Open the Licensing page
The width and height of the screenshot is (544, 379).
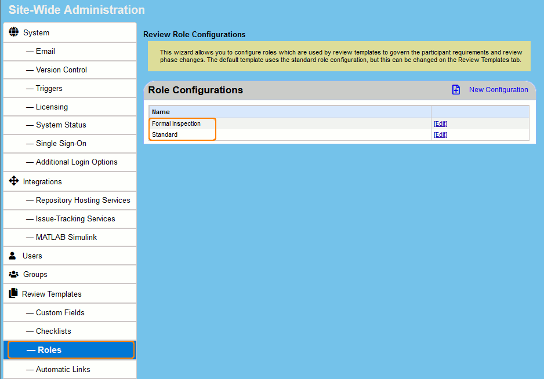pyautogui.click(x=52, y=107)
